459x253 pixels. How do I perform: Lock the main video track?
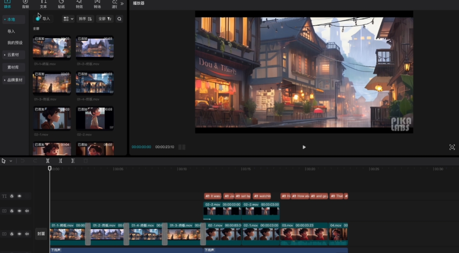coord(12,234)
